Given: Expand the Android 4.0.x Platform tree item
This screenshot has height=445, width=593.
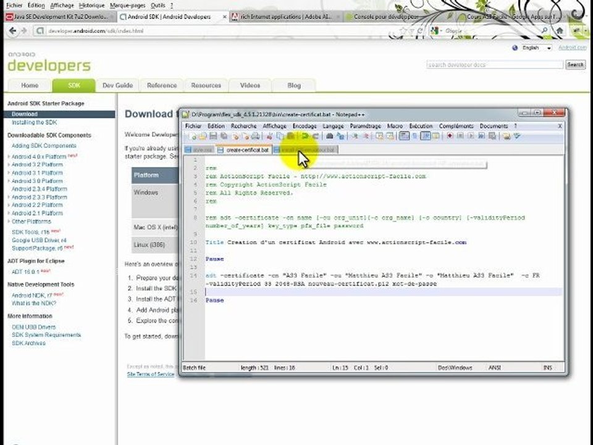Looking at the screenshot, I should (9, 156).
